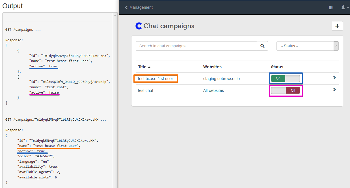Click the All websites link
Viewport: 350px width, 188px height.
pyautogui.click(x=213, y=90)
